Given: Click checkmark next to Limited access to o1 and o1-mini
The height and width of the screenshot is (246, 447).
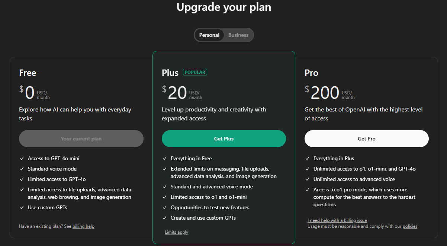Looking at the screenshot, I should pyautogui.click(x=165, y=197).
